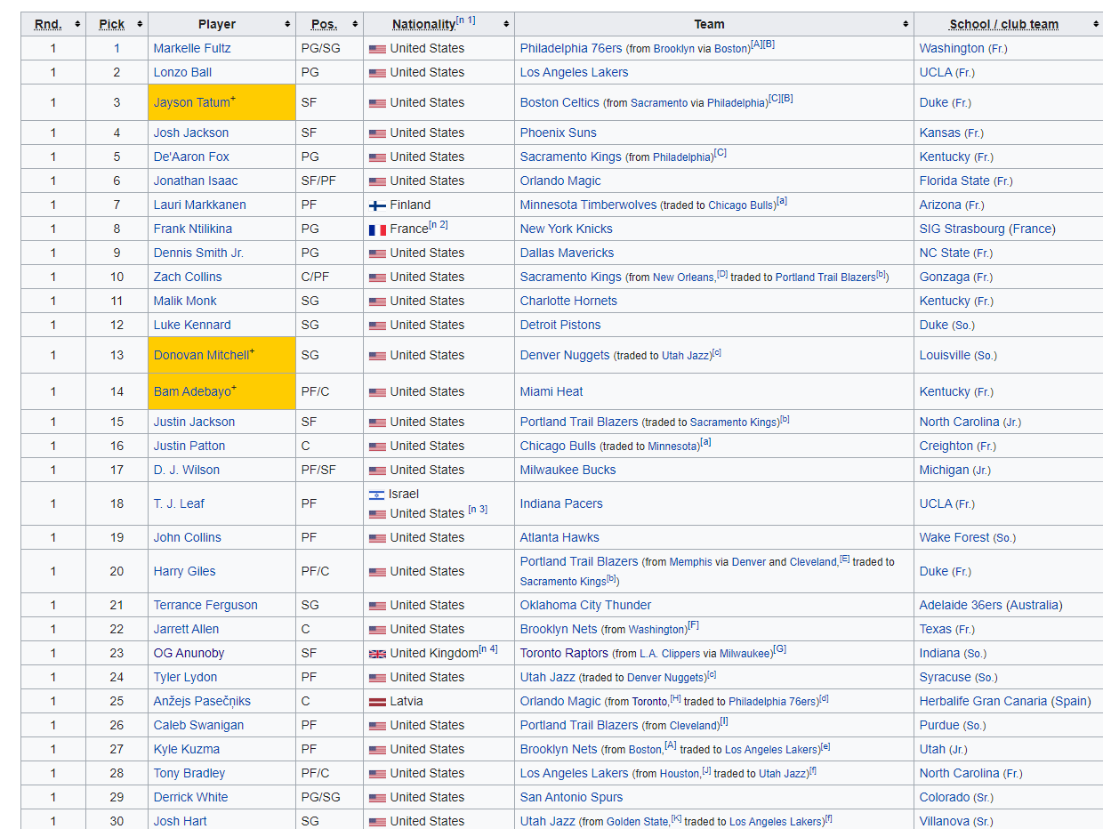Click the sort arrows in Pick header
The width and height of the screenshot is (1103, 829).
click(139, 24)
